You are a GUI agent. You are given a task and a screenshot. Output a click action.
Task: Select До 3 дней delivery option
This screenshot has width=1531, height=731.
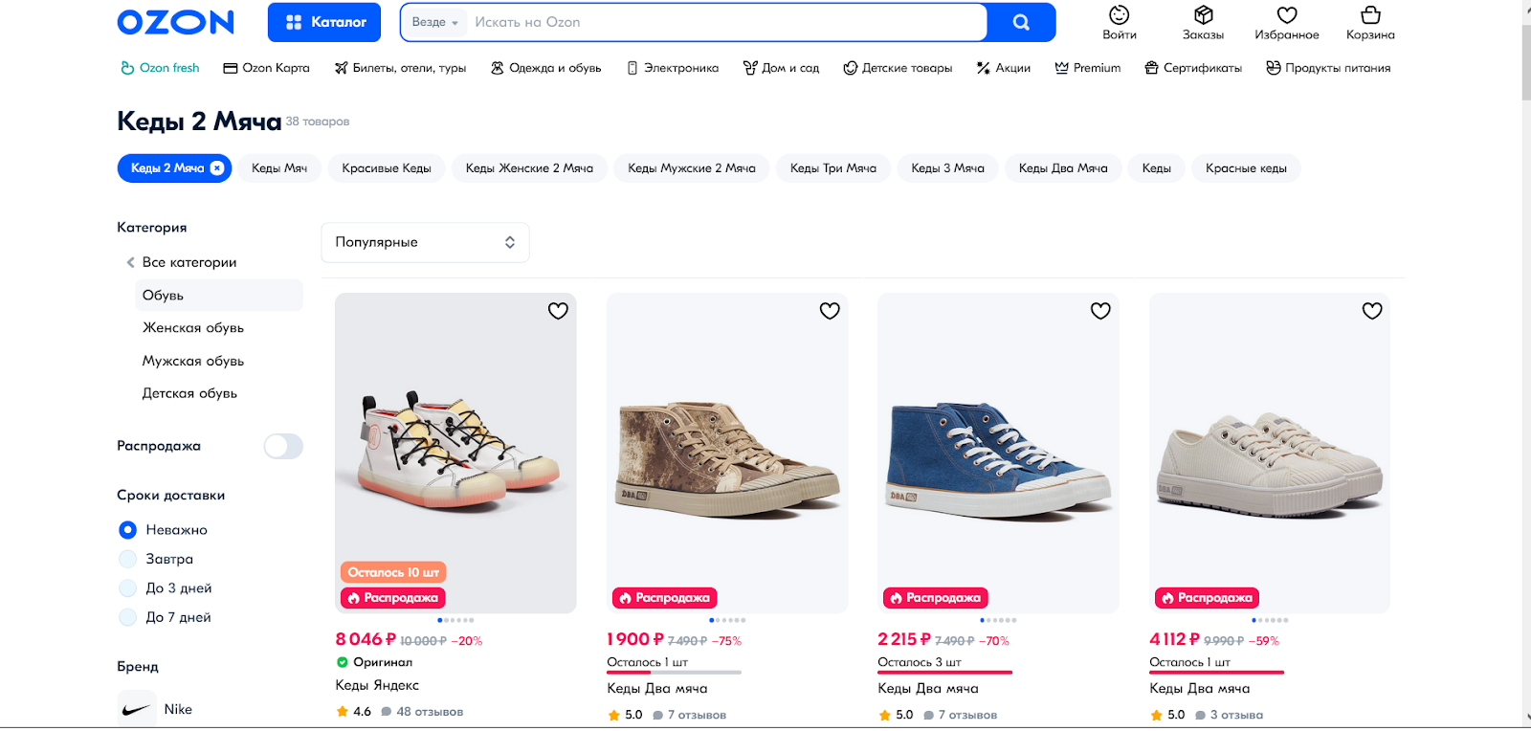pyautogui.click(x=165, y=588)
